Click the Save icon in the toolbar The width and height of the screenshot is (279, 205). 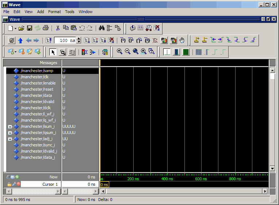click(30, 28)
